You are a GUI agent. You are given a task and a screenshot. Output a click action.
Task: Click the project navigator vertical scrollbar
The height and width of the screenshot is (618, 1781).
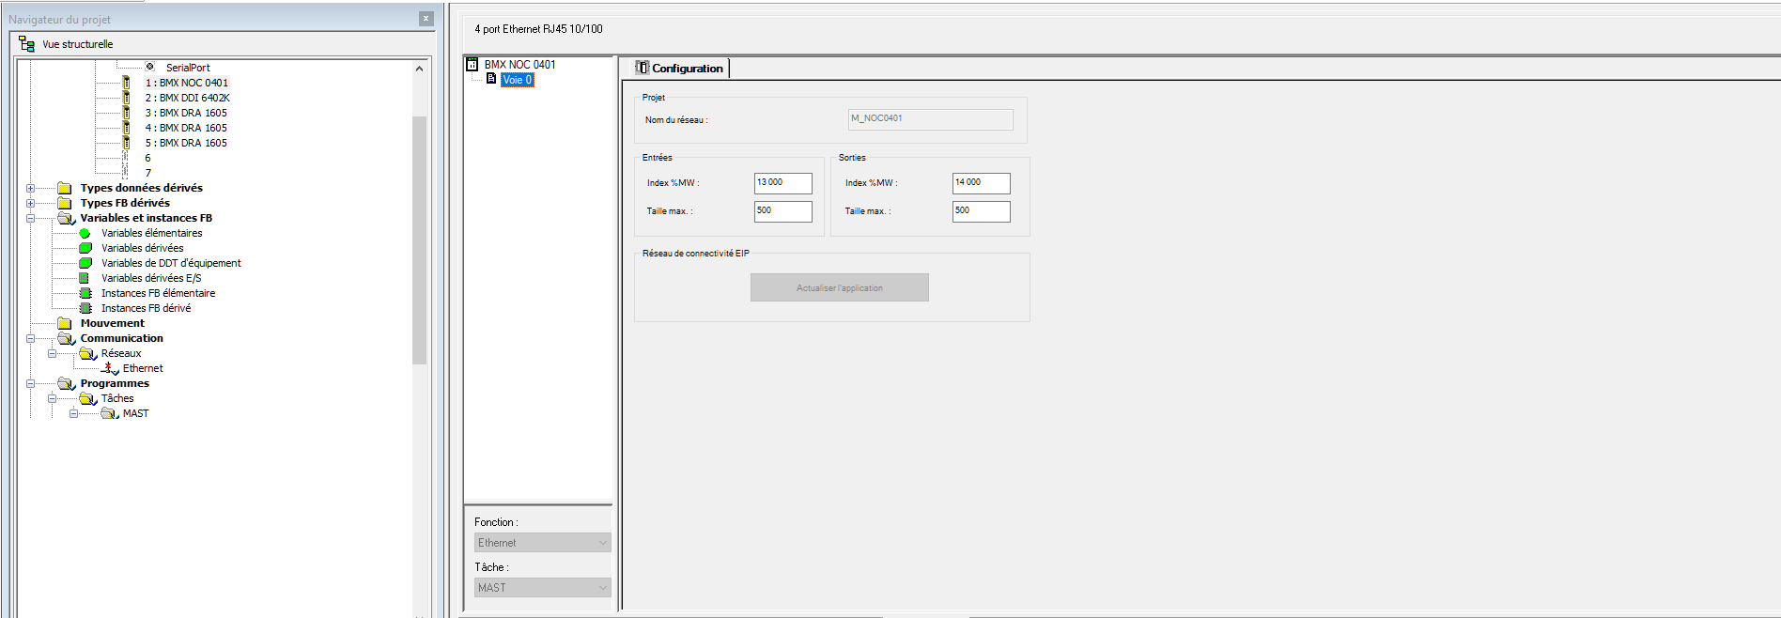coord(419,235)
